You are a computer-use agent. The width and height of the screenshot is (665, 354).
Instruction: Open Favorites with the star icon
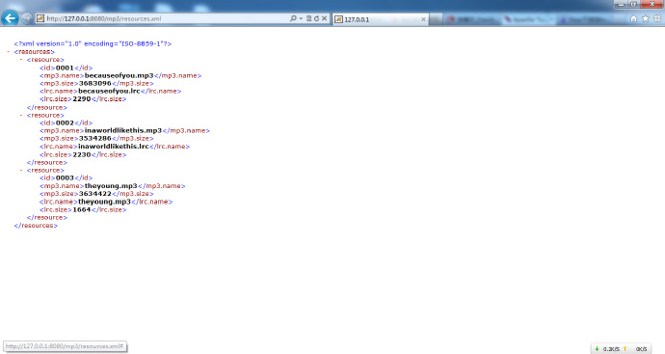click(646, 18)
